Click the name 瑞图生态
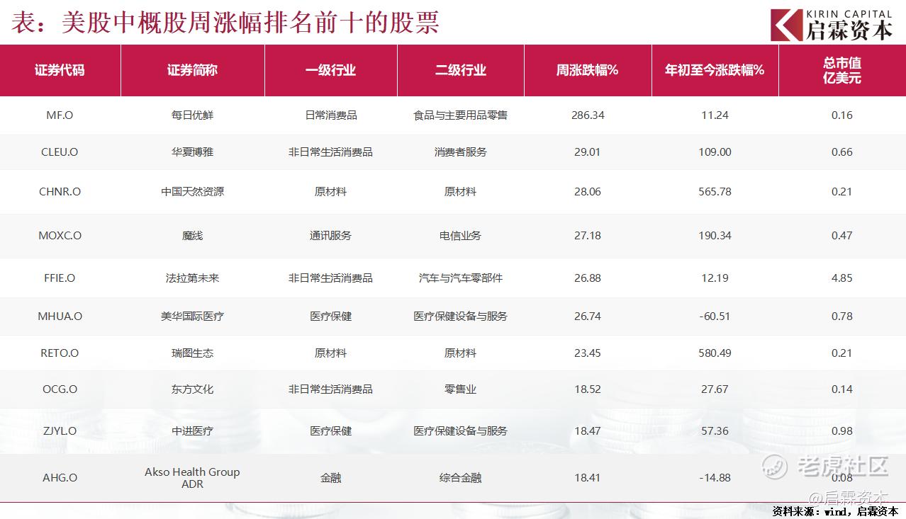Viewport: 906px width, 519px height. [x=192, y=353]
